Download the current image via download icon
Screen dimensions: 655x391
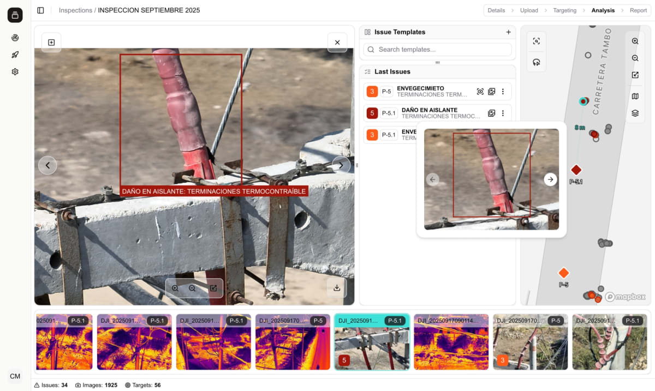pyautogui.click(x=337, y=288)
